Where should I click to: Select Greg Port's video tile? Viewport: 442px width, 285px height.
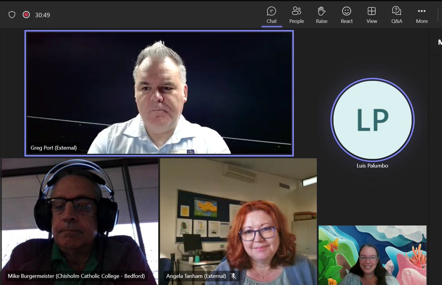[159, 93]
